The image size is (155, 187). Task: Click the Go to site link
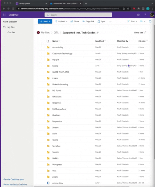140,33
